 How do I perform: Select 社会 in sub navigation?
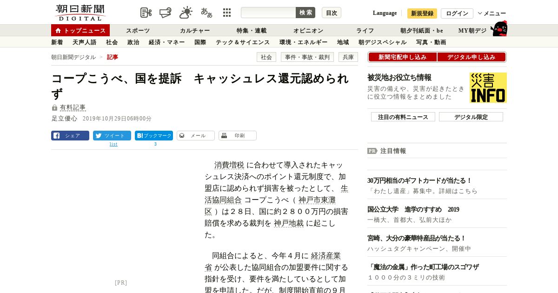[x=112, y=42]
